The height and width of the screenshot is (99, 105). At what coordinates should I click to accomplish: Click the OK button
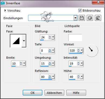pos(32,93)
